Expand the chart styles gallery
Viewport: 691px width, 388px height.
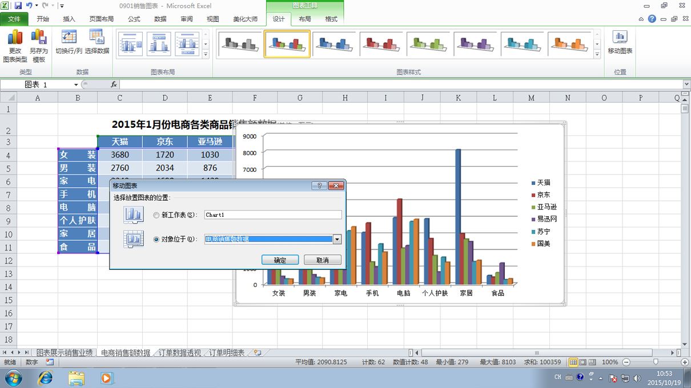[x=597, y=55]
